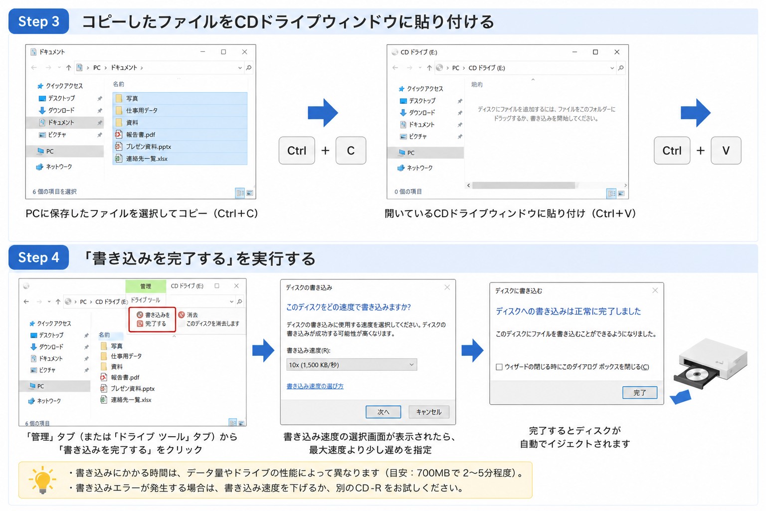The image size is (766, 511).
Task: Open ダウンロード in empty CD ドライブ window sidebar
Action: 418,112
